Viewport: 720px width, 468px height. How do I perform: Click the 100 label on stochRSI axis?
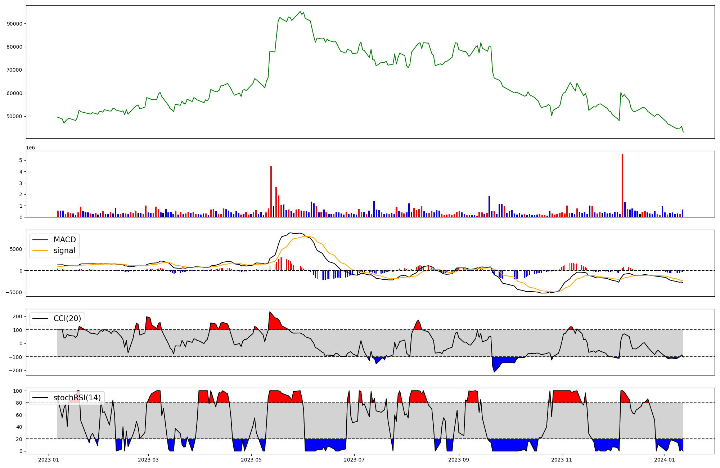pyautogui.click(x=18, y=391)
